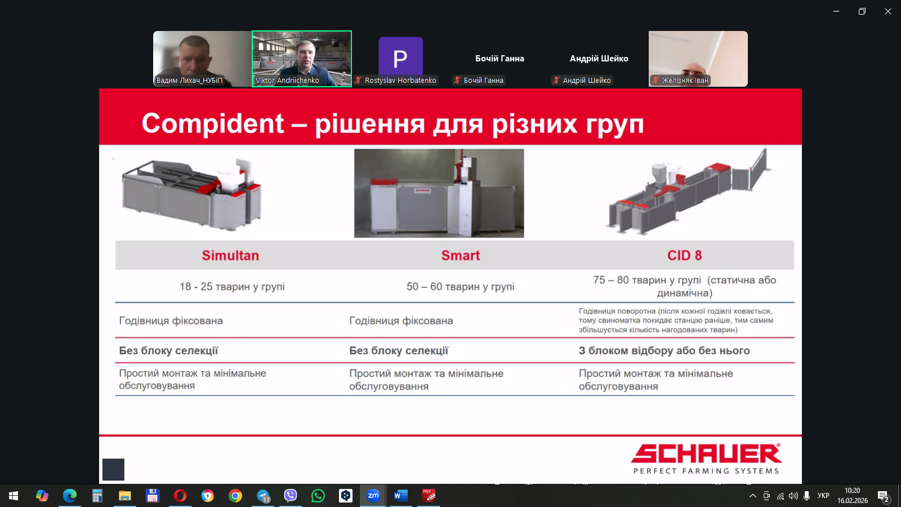Open the clock showing 10:20 and 16.02.2026

coord(853,496)
